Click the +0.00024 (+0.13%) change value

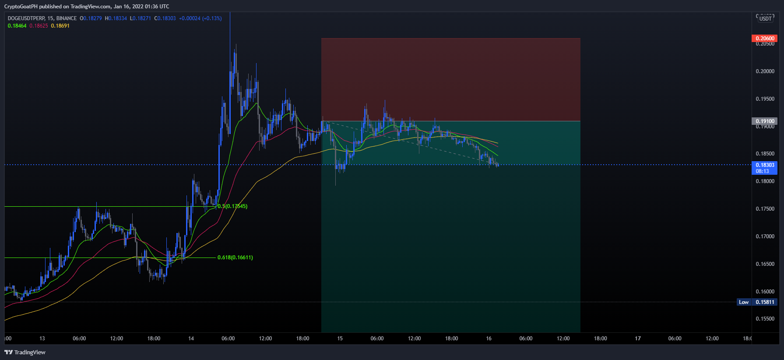point(200,18)
